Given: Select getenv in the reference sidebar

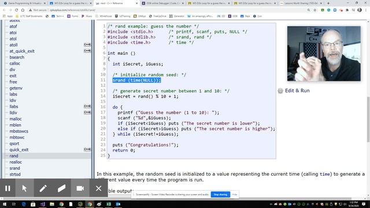Looking at the screenshot, I should (16, 88).
